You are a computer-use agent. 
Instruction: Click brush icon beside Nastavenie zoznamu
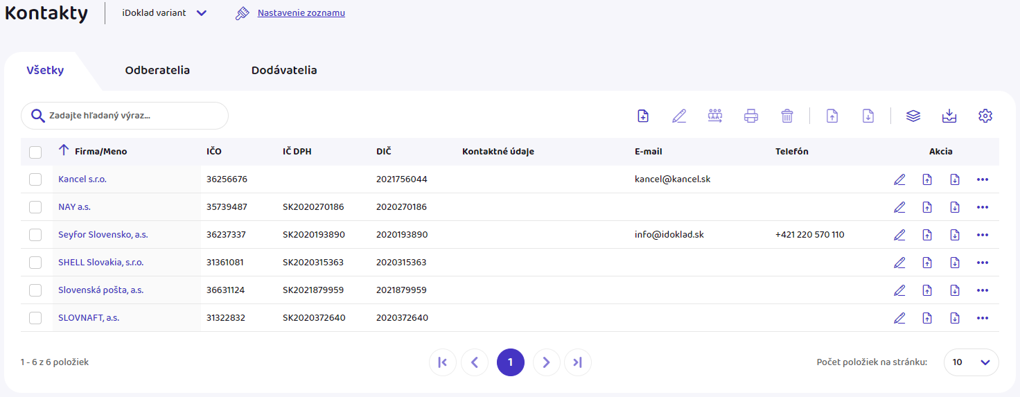[242, 13]
